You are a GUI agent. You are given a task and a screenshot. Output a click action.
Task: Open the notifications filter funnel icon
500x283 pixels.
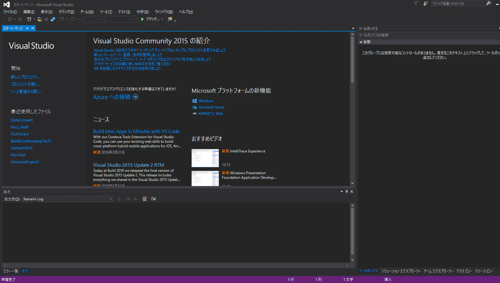(x=416, y=3)
